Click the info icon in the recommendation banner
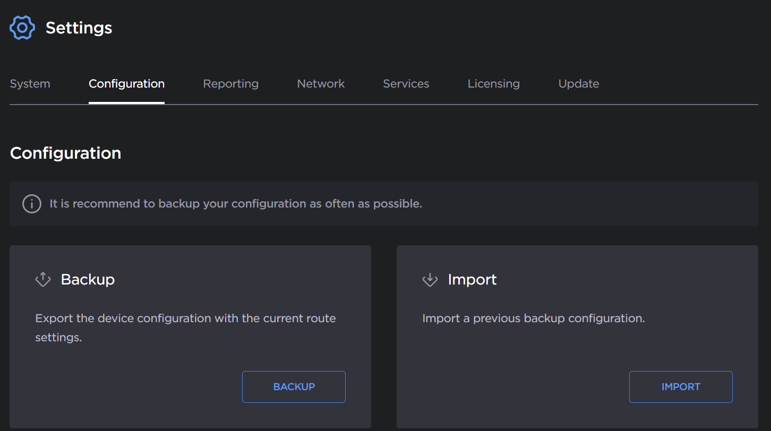Image resolution: width=771 pixels, height=431 pixels. [31, 203]
